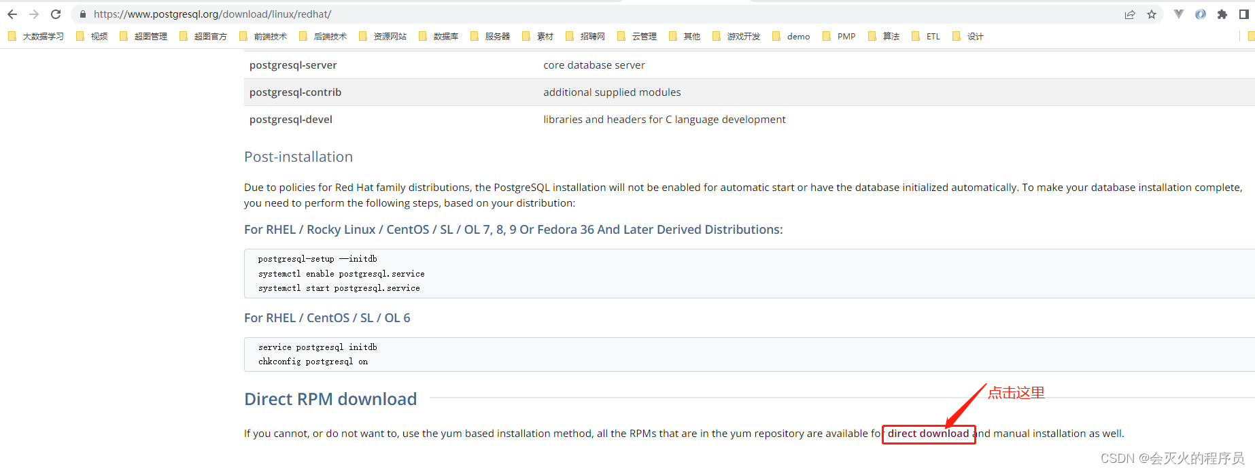Reload the page with the refresh icon
This screenshot has height=471, width=1255.
pyautogui.click(x=56, y=14)
